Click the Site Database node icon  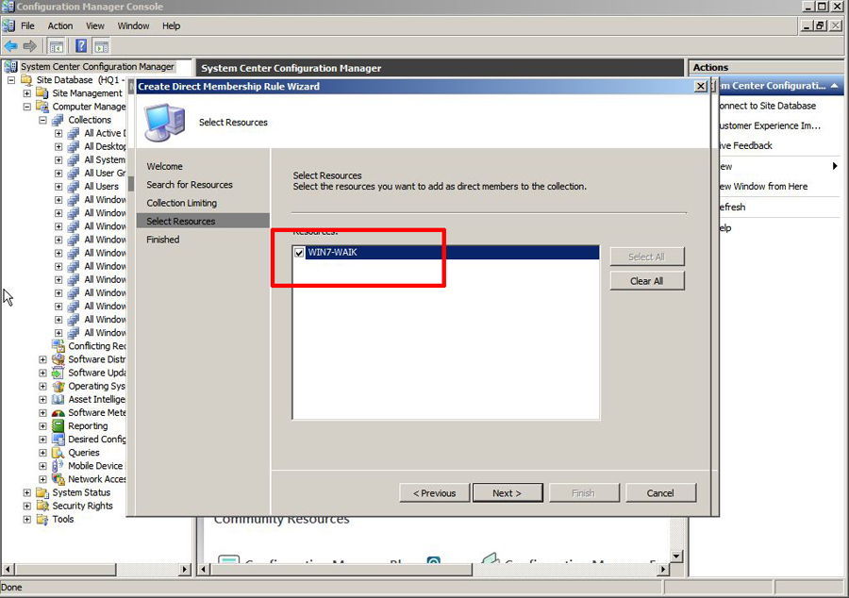[26, 80]
